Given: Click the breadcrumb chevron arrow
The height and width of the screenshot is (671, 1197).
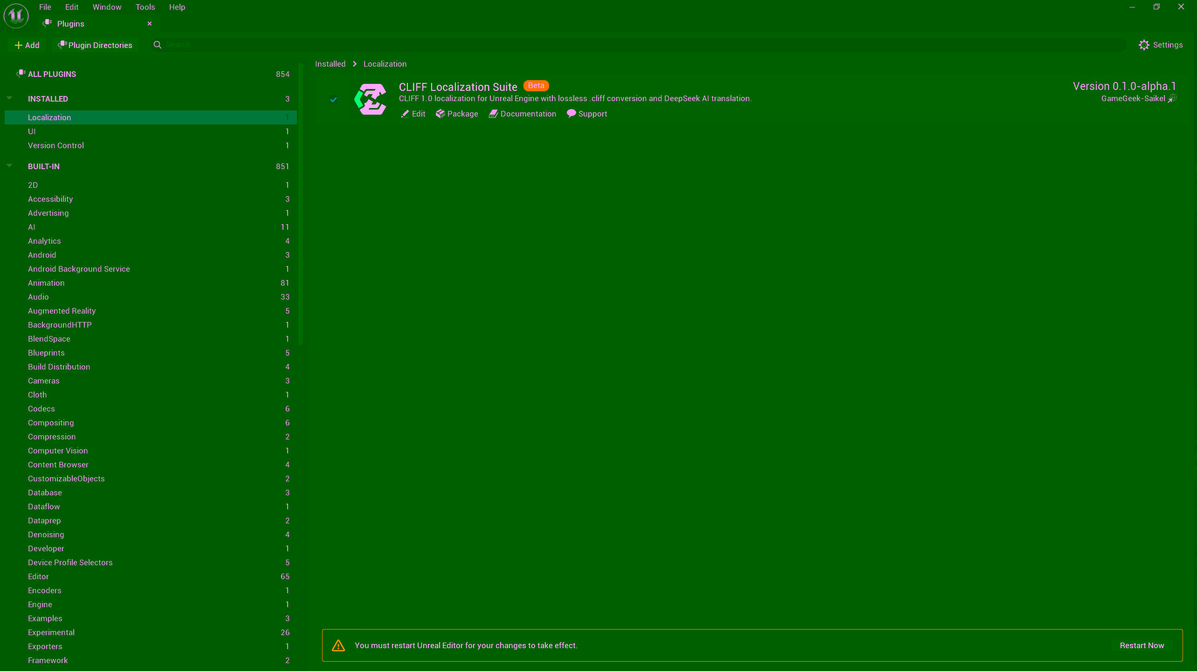Looking at the screenshot, I should coord(355,64).
